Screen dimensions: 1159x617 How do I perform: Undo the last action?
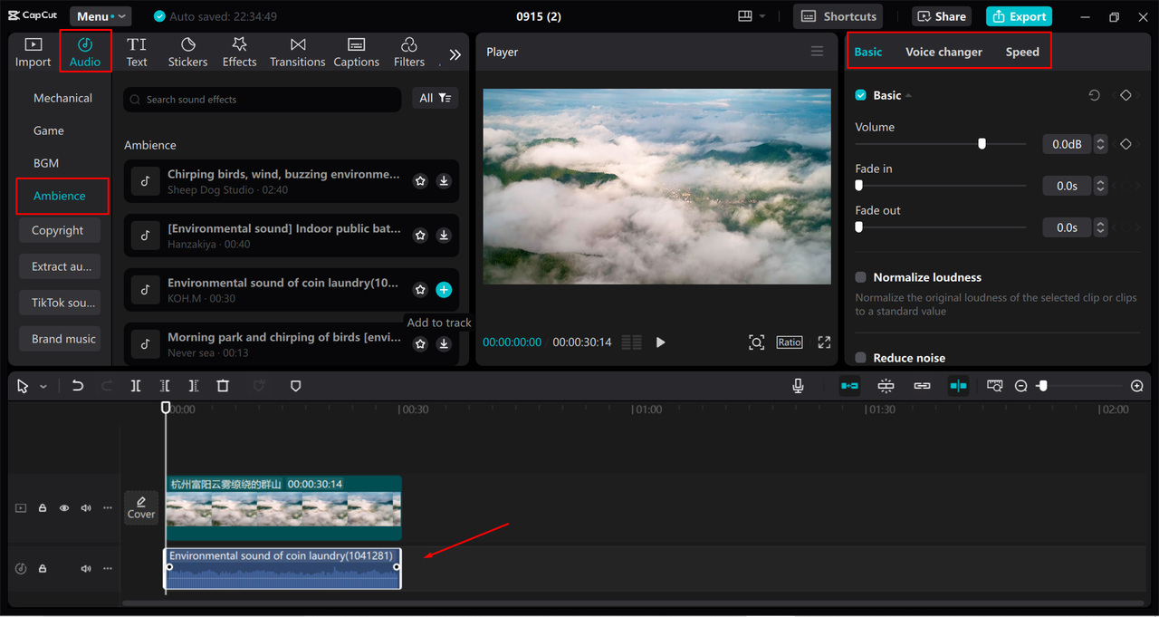[x=78, y=386]
